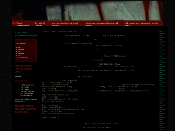Click 'are going to cry!' text

pos(125,66)
